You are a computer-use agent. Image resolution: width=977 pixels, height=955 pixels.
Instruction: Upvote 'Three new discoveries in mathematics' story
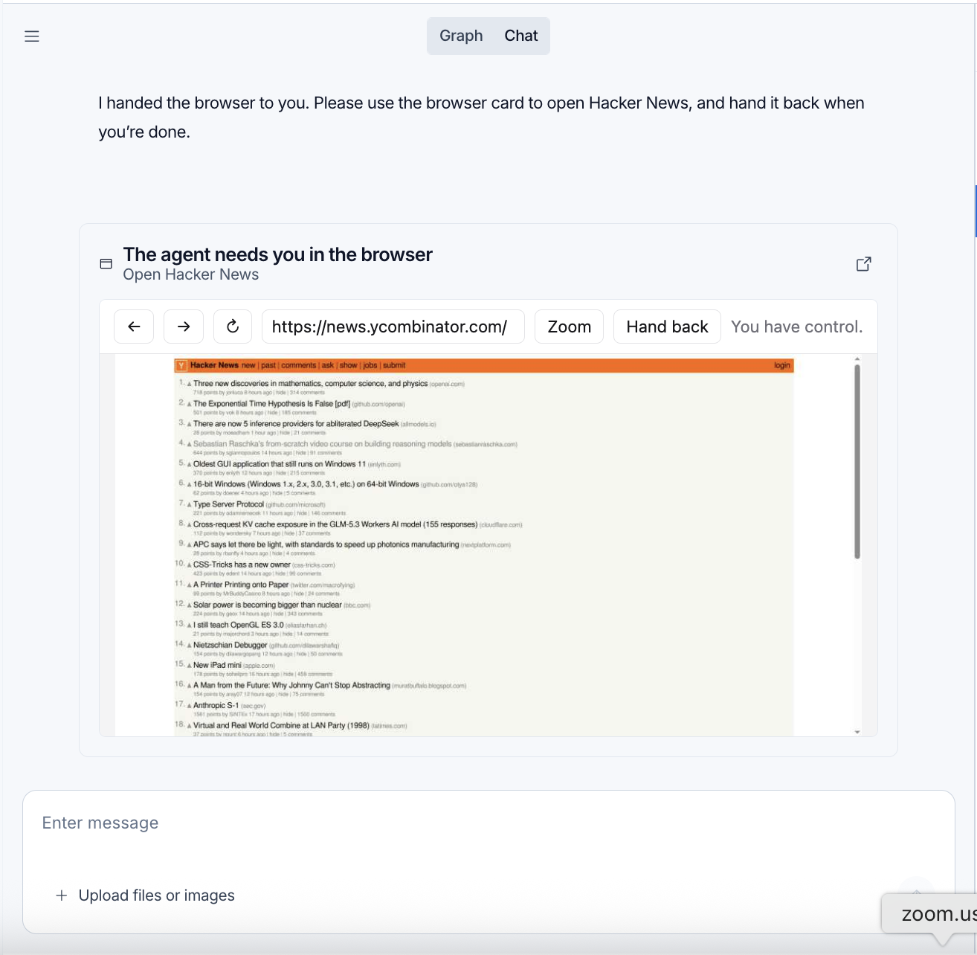190,385
